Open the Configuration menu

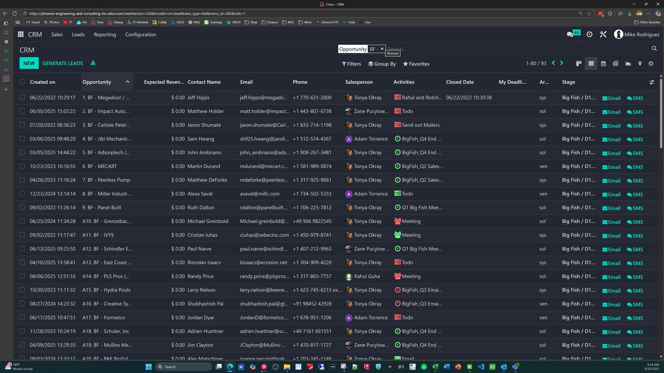click(x=141, y=34)
